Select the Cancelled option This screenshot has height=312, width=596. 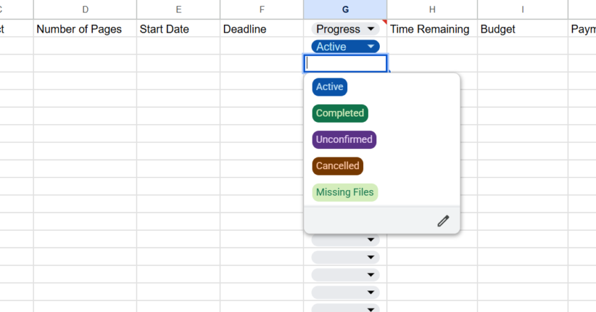[x=338, y=166]
